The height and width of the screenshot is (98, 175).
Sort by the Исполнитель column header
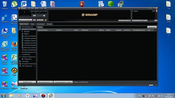(46, 30)
